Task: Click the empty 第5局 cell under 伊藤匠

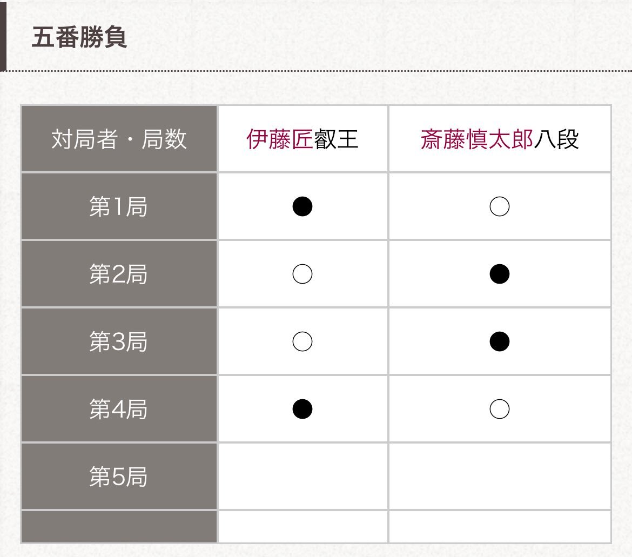Action: point(302,477)
